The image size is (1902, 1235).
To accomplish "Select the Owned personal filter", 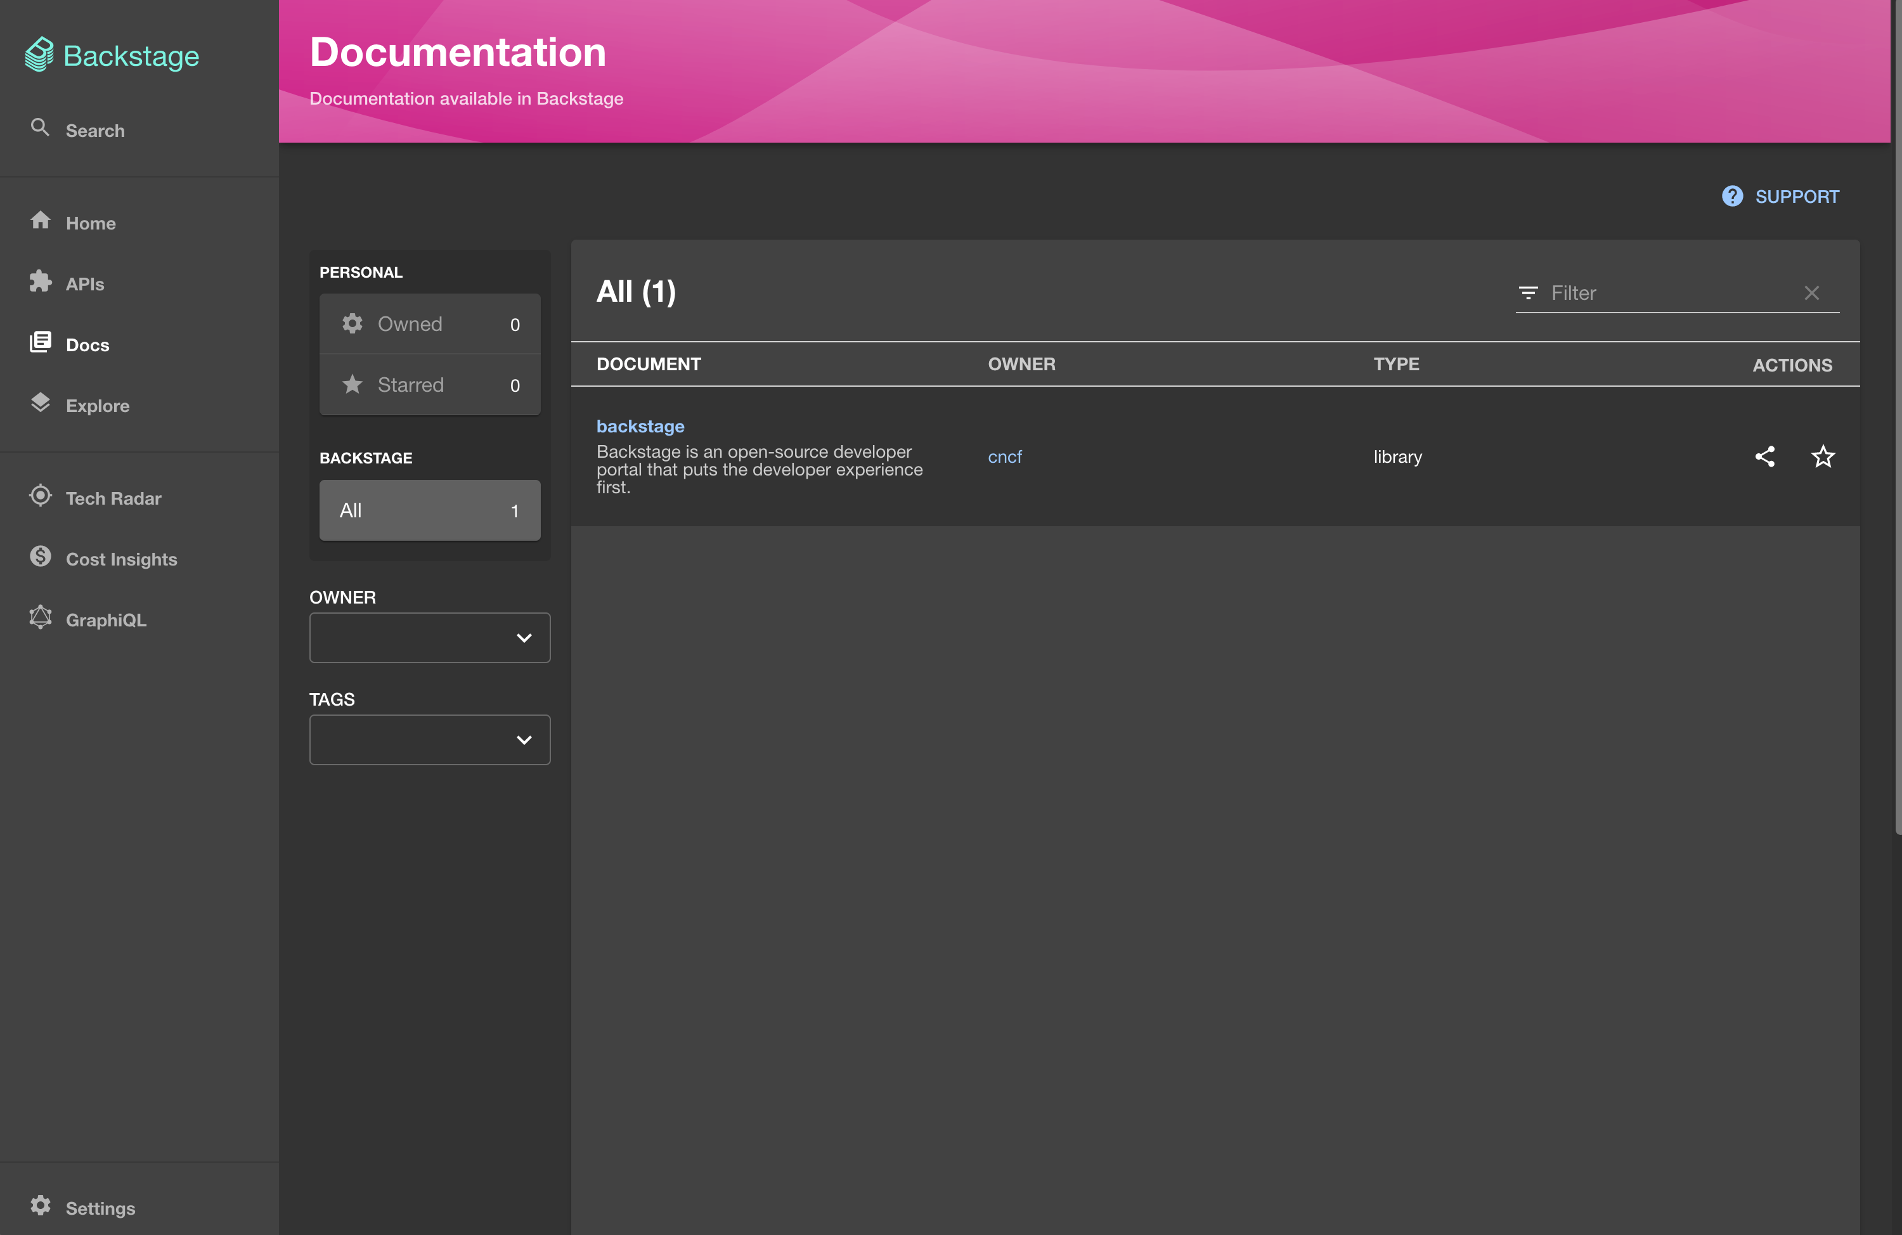I will coord(430,324).
